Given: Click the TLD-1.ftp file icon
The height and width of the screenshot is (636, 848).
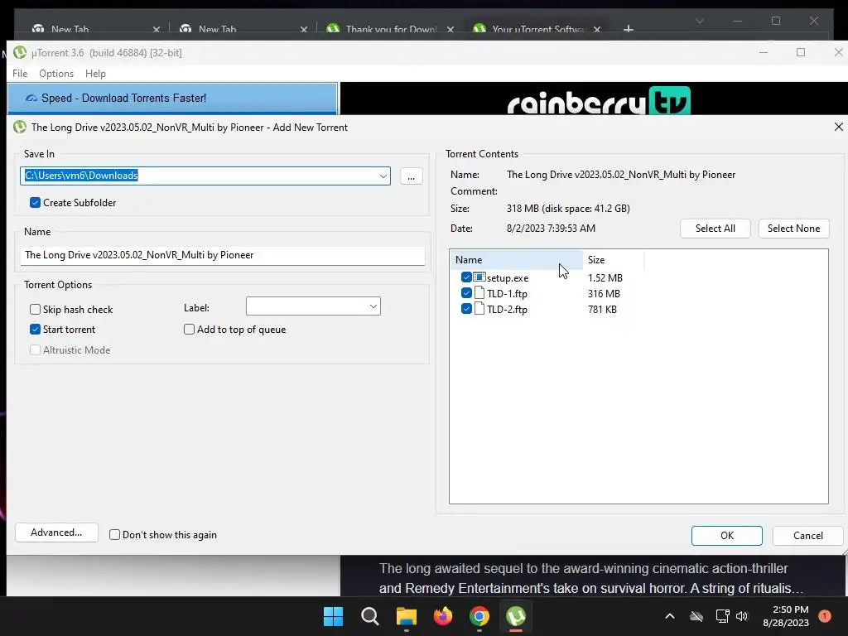Looking at the screenshot, I should coord(479,293).
